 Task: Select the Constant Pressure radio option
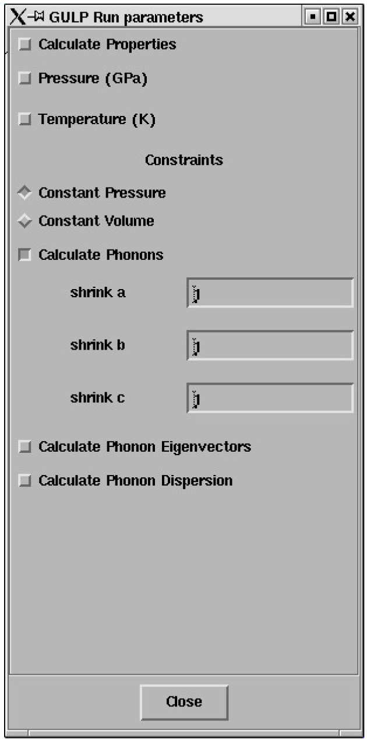(25, 193)
